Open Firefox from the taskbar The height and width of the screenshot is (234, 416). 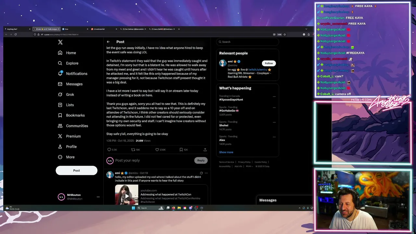tap(173, 208)
